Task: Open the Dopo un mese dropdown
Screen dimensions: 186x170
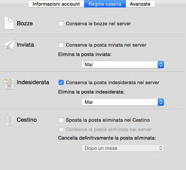Action: (123, 148)
